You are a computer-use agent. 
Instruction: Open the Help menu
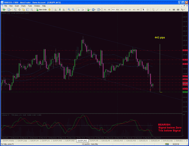[44, 6]
